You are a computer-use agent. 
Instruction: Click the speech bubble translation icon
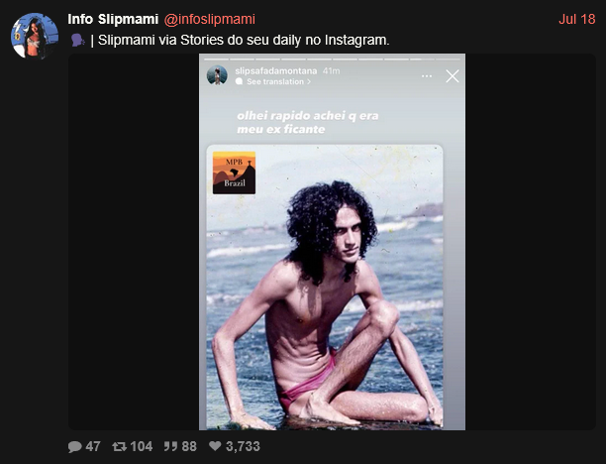[x=240, y=81]
